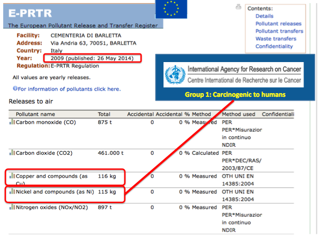319x236 pixels.
Task: Select the '115 kg' total value
Action: pos(107,192)
